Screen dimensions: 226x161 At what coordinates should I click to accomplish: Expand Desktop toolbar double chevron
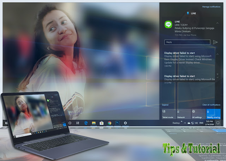click(x=182, y=122)
